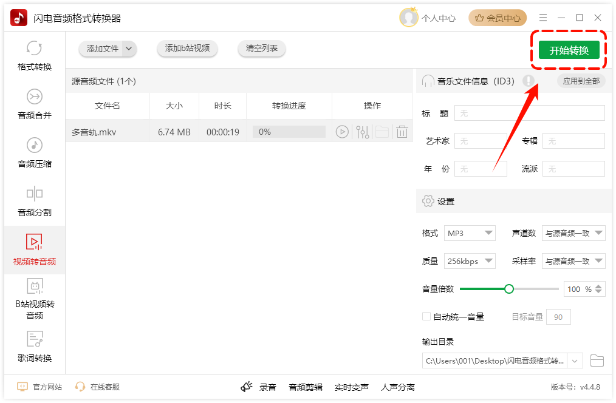The height and width of the screenshot is (403, 616).
Task: Click the 年份 year input field
Action: pyautogui.click(x=481, y=169)
